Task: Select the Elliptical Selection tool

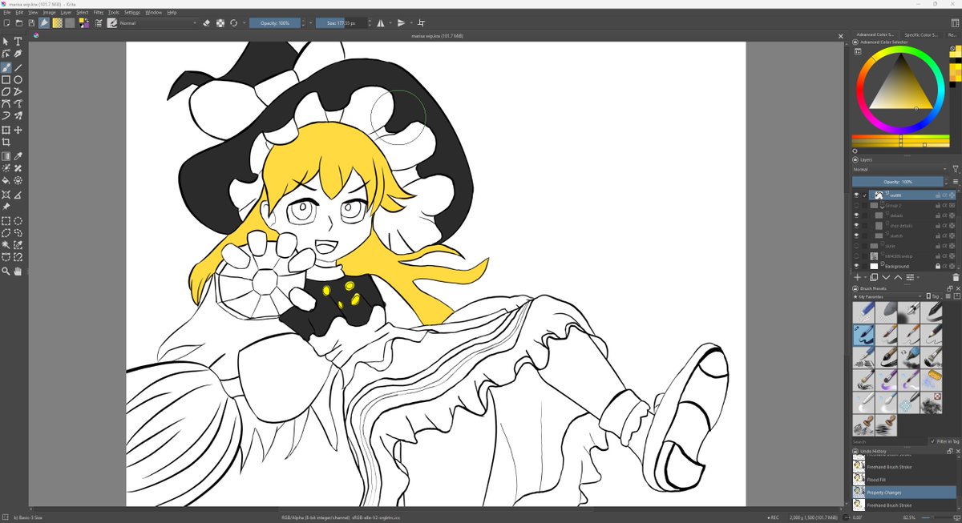Action: point(18,221)
